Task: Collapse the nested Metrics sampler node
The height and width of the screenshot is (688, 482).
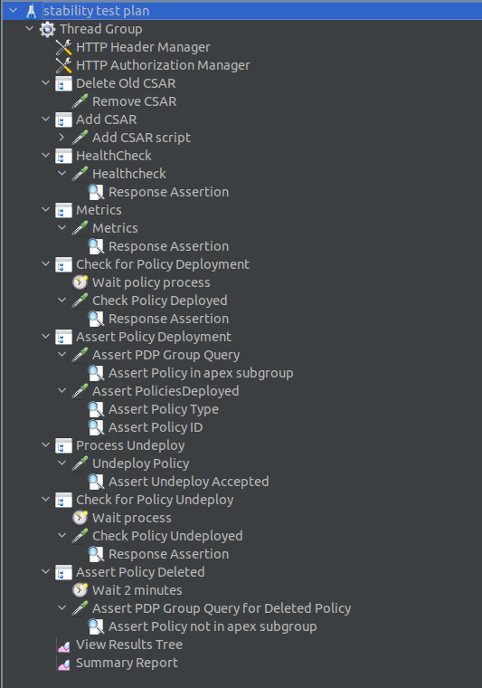Action: 61,228
